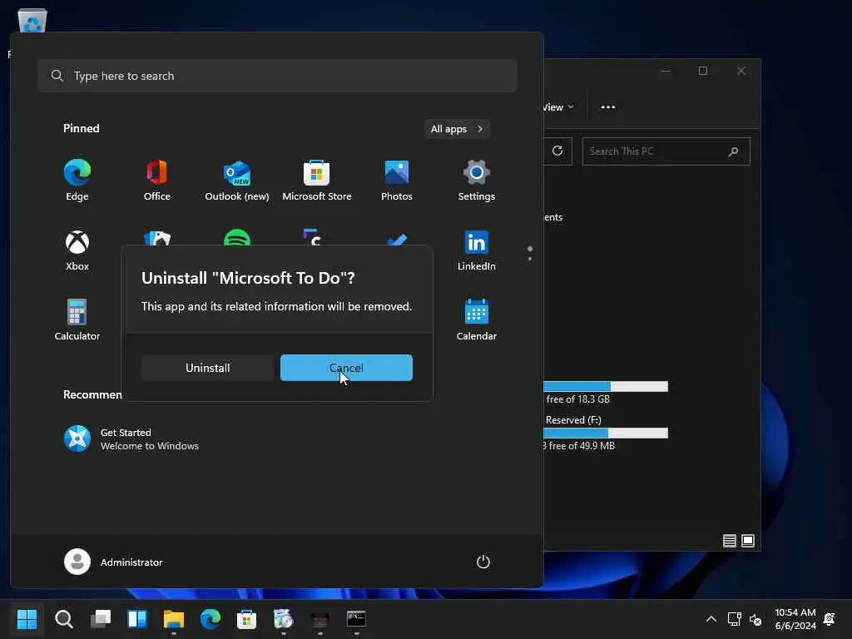Open the clock showing 10:54 AM
The image size is (852, 639).
click(795, 619)
